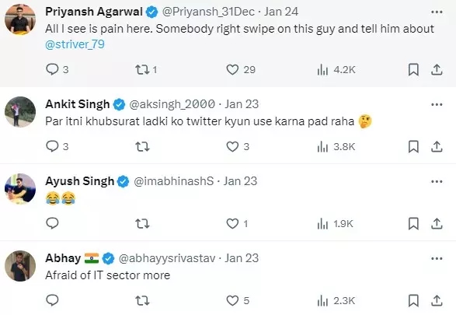Like Priyansh Agarwal's tweet

coord(232,69)
